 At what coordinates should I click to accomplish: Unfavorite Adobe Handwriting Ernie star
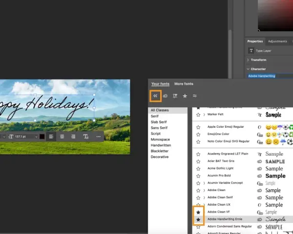click(198, 220)
